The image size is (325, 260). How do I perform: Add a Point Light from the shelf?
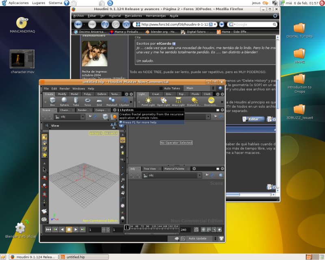click(148, 102)
